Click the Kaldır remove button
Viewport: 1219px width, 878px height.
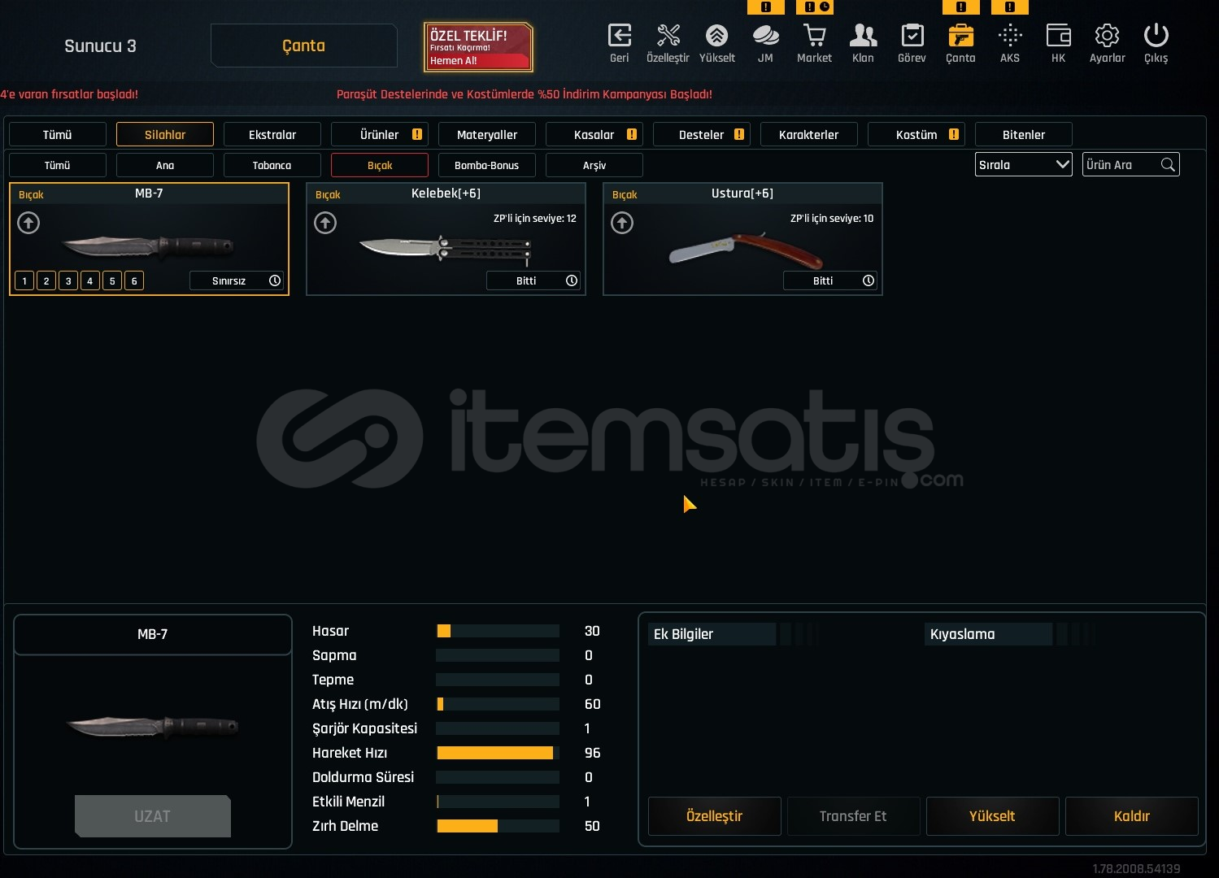(1132, 816)
